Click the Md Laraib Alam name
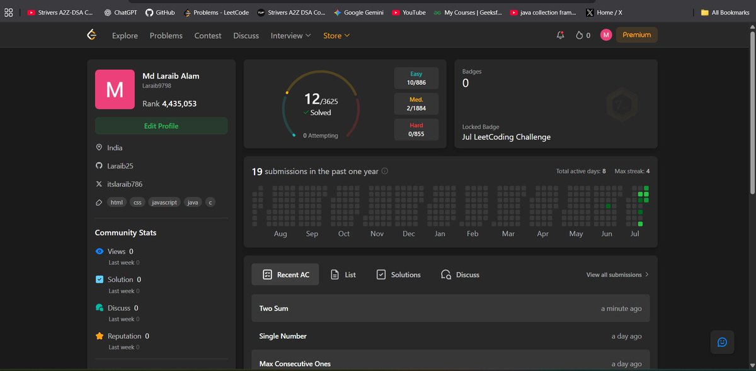 point(171,76)
